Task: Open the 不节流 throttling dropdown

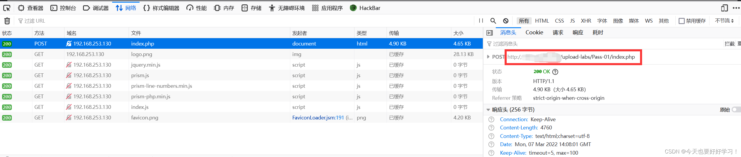Action: click(x=724, y=21)
